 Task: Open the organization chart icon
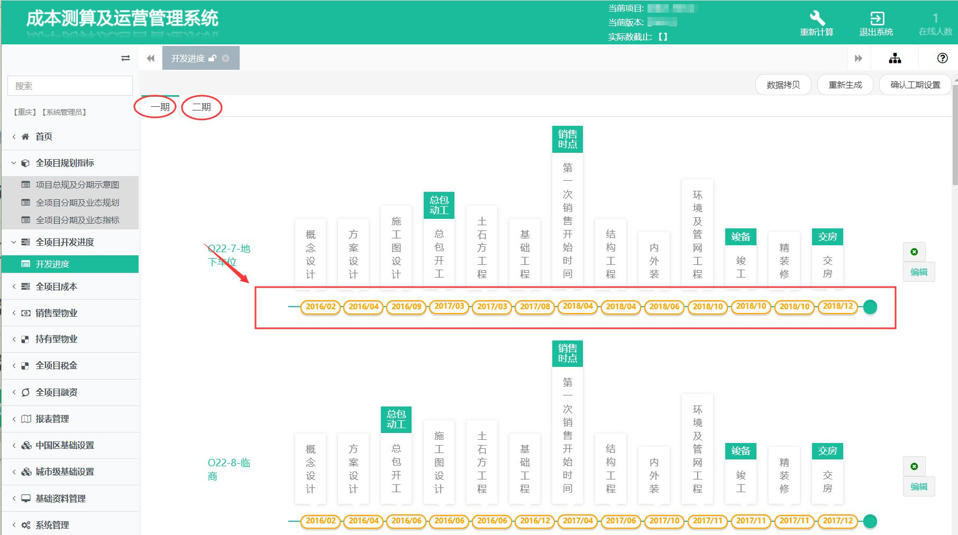point(895,59)
